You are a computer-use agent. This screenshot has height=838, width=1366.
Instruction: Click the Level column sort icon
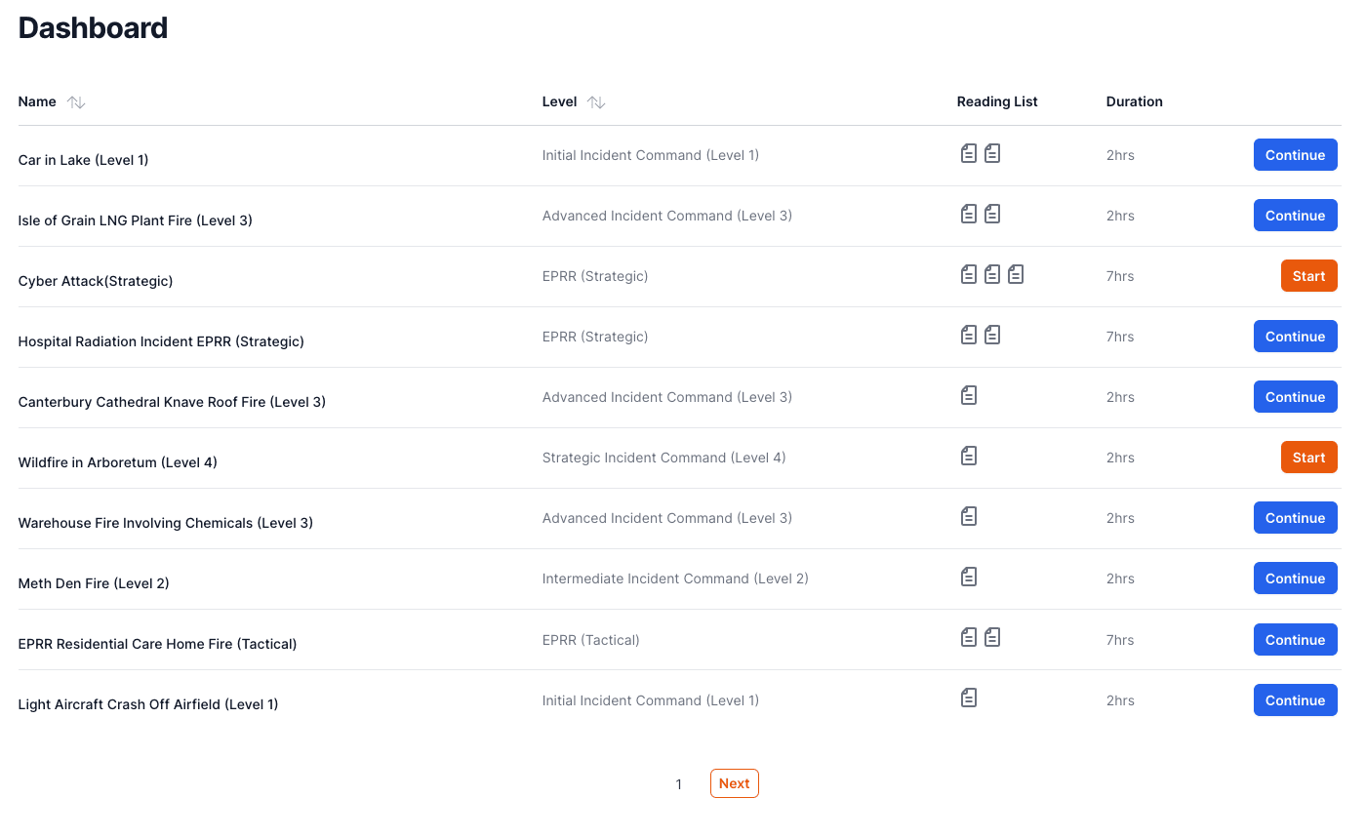coord(596,102)
